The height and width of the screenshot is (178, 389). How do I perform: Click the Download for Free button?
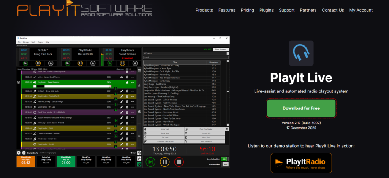[301, 108]
